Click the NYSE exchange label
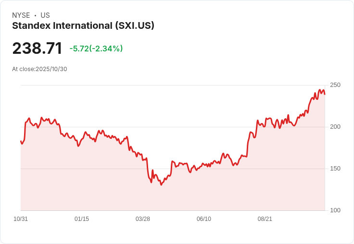The height and width of the screenshot is (244, 354). [x=21, y=15]
